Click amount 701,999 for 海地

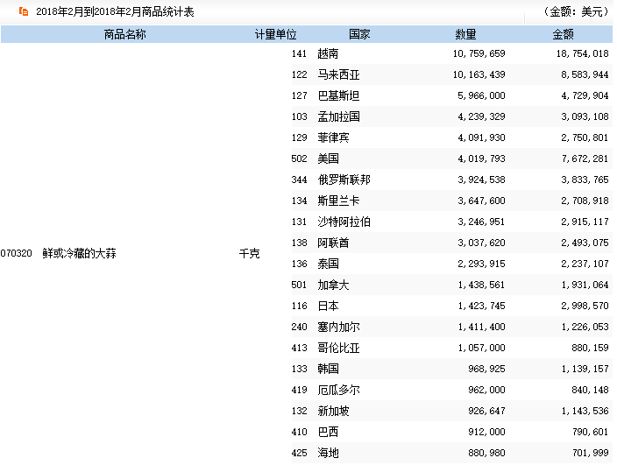pos(590,454)
